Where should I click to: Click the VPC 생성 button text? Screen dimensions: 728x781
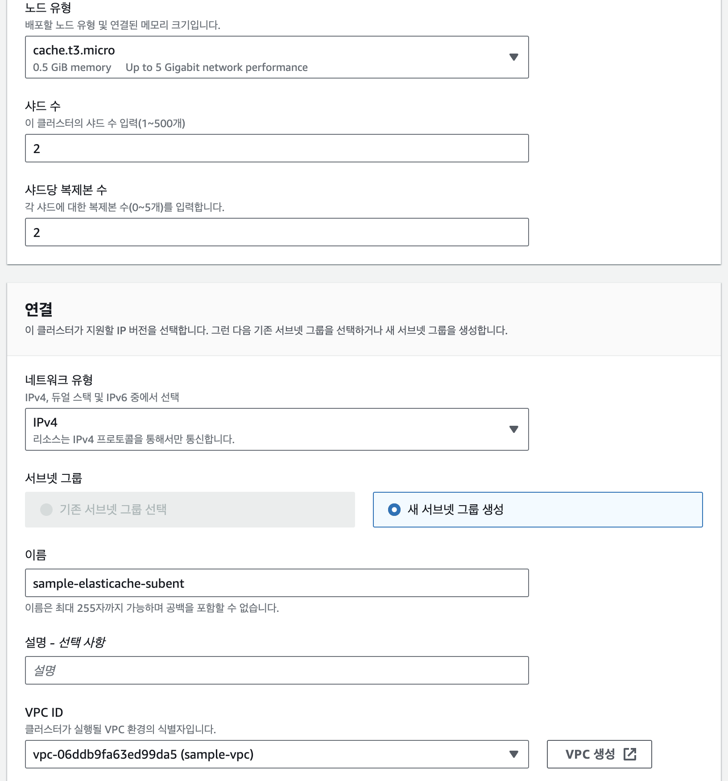pyautogui.click(x=590, y=754)
